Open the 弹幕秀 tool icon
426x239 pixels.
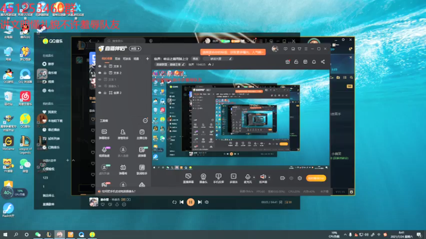(x=123, y=169)
